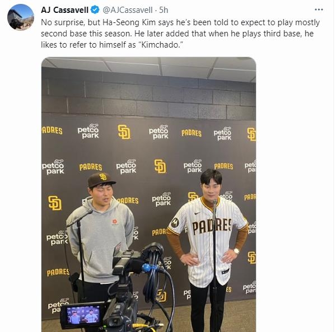Screen dimensions: 336x332
Task: Click the Motorola patch on jersey sleeve
Action: [x=175, y=223]
